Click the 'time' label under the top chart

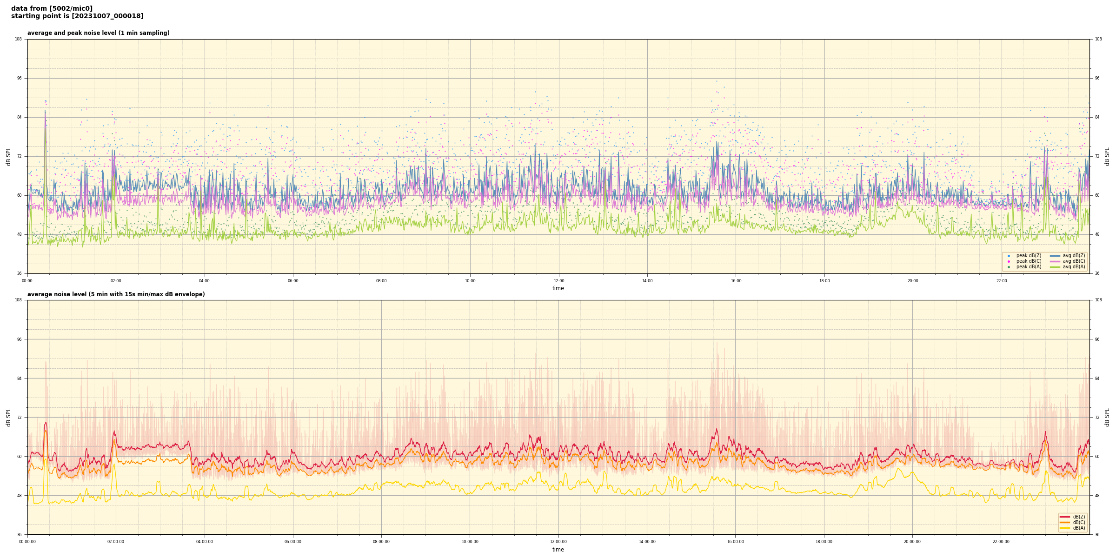(x=558, y=288)
